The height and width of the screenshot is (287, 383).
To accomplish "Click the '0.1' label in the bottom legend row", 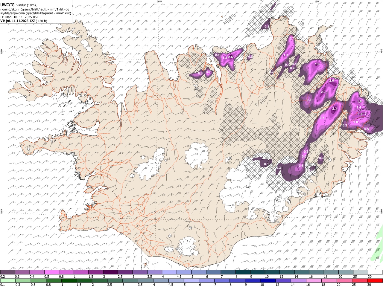I will click(2, 285).
